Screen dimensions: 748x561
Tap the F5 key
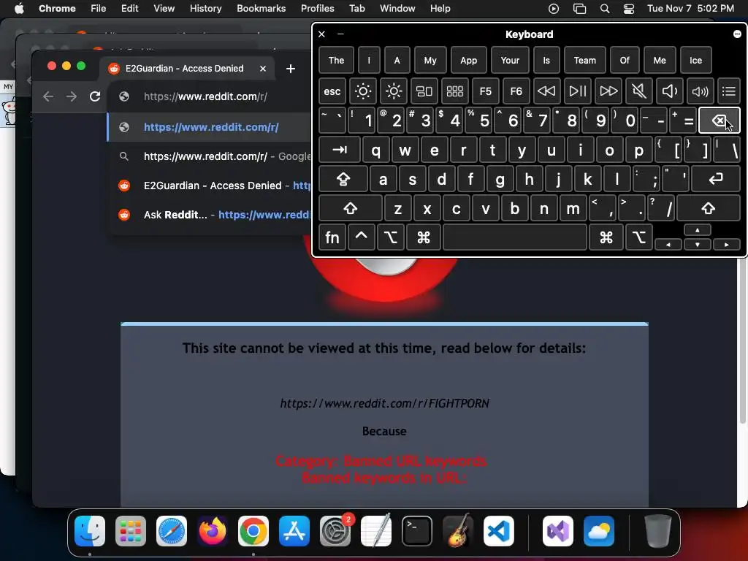485,91
